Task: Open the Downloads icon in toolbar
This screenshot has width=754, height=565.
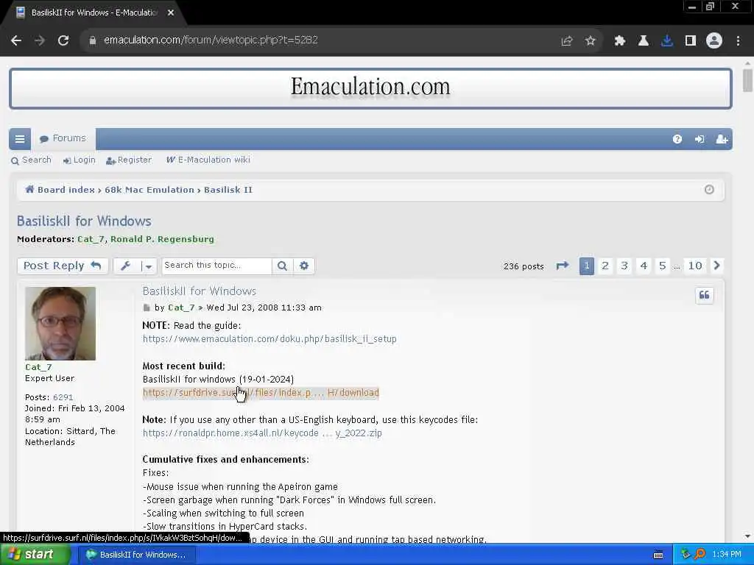Action: tap(667, 41)
